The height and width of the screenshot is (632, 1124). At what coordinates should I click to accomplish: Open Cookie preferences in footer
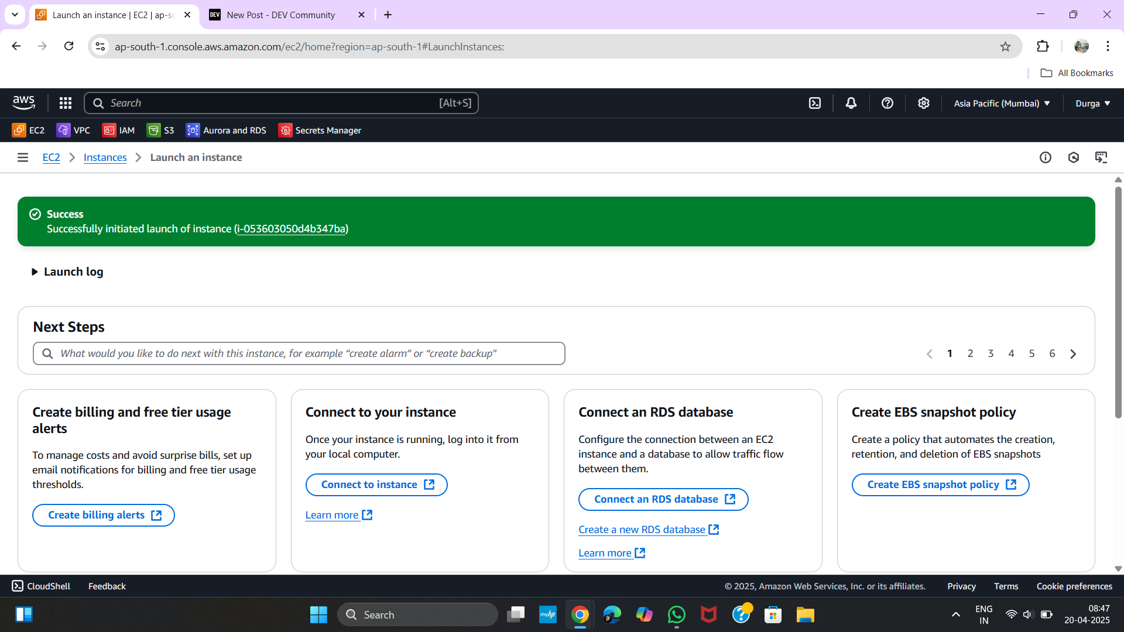click(x=1074, y=586)
